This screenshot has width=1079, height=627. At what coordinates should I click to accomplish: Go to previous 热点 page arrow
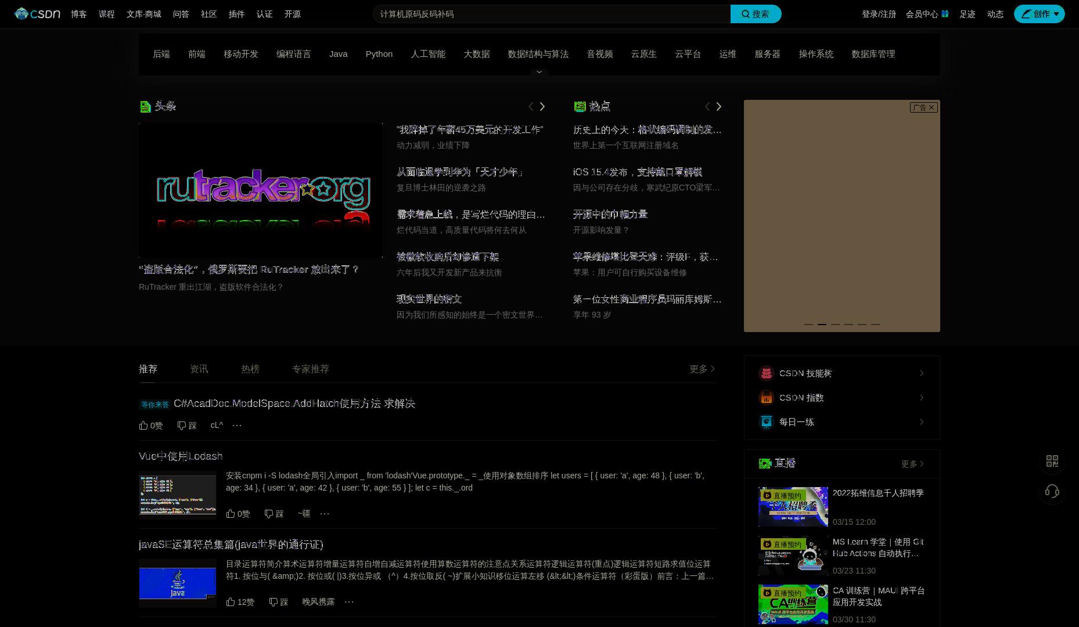pyautogui.click(x=707, y=106)
